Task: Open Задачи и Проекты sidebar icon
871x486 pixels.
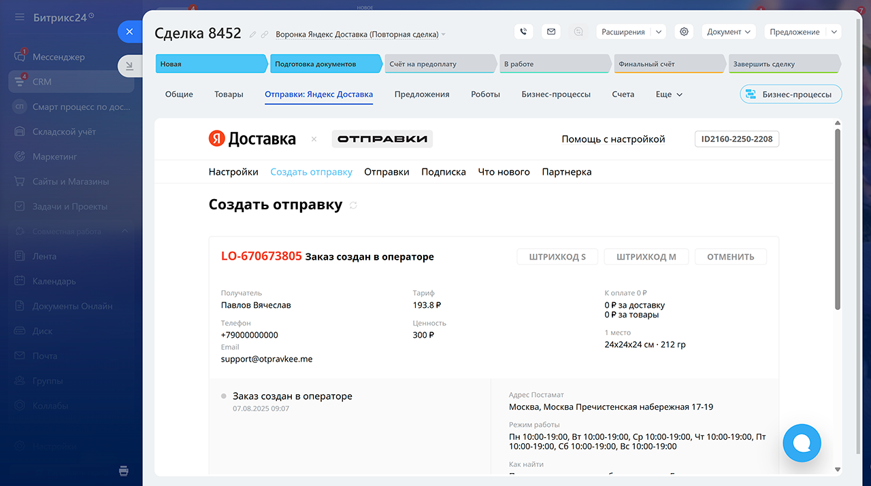Action: click(20, 207)
